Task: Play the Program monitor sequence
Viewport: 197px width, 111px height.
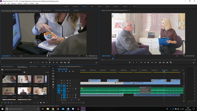Action: click(148, 62)
